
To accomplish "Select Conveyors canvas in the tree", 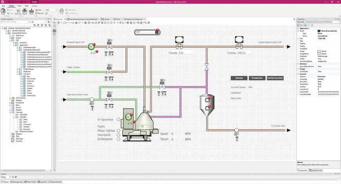I will [27, 124].
